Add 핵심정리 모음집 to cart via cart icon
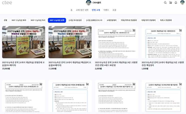This screenshot has height=114, width=186. 87,30
